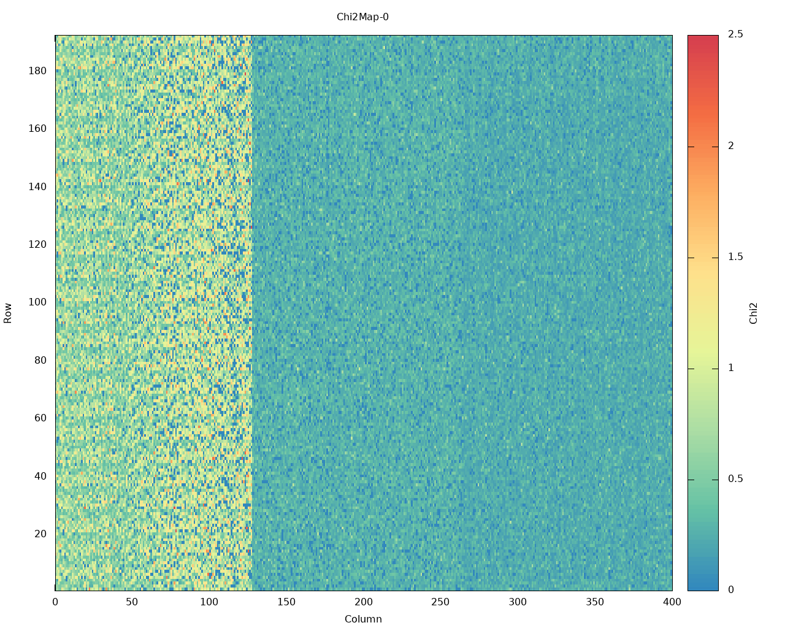
Task: Select y-axis tick label 100
Action: click(x=37, y=302)
